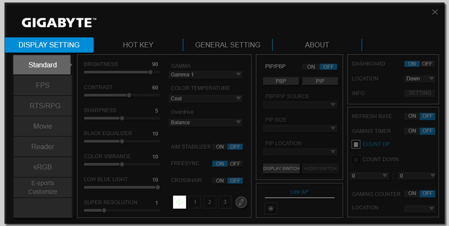Choose crosshair preset 3
The image size is (449, 226).
click(x=225, y=202)
